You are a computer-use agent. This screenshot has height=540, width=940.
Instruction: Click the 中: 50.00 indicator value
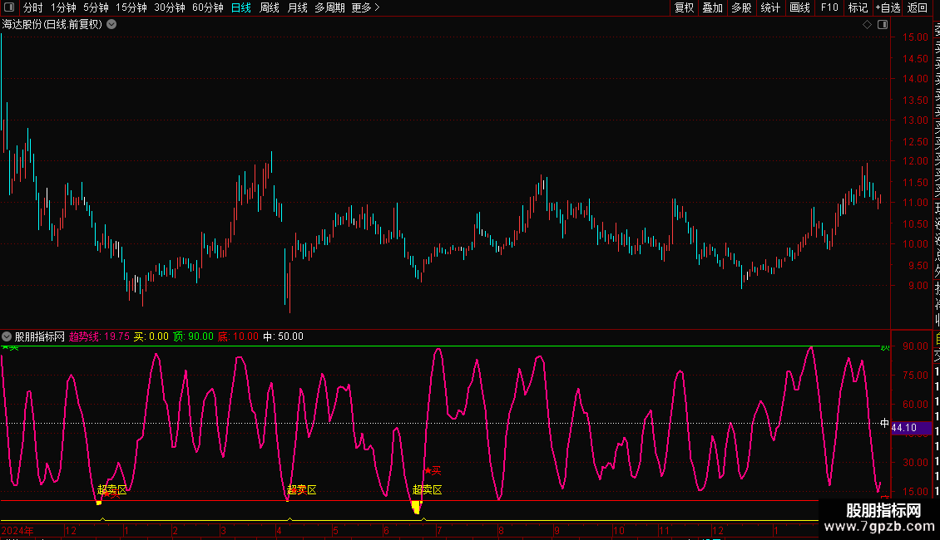[x=283, y=336]
